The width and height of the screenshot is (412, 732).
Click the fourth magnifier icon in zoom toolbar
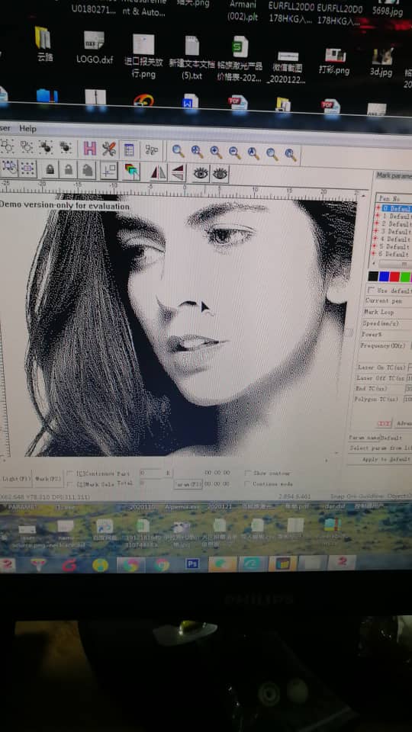234,152
